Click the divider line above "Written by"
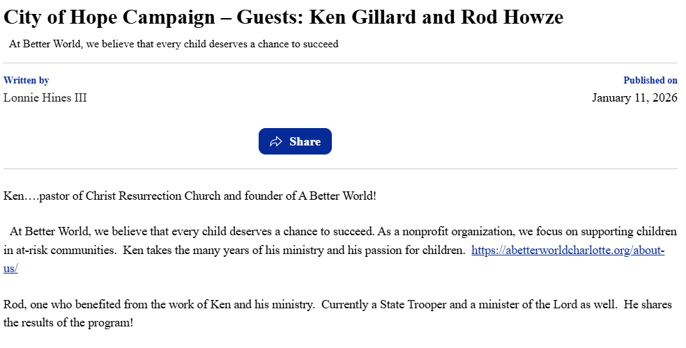The width and height of the screenshot is (686, 348). pos(340,63)
